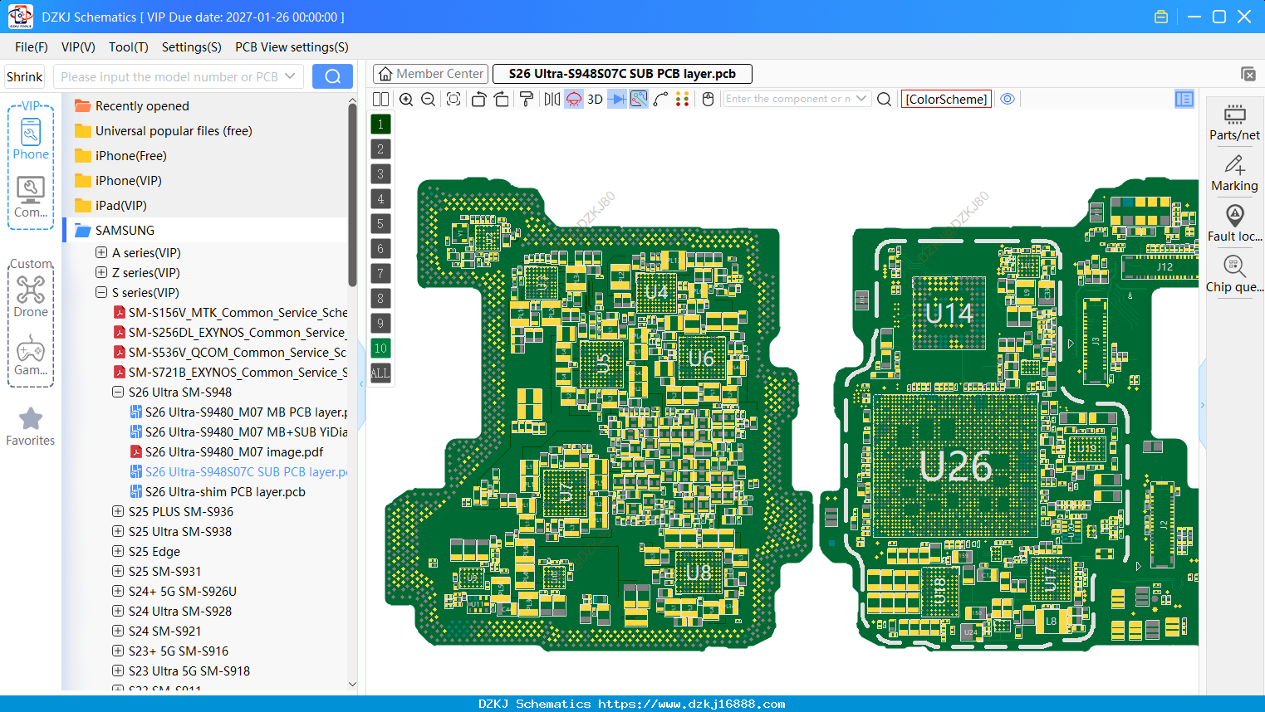Open S26 Ultra-shim PCB layer.pcb

coord(225,491)
